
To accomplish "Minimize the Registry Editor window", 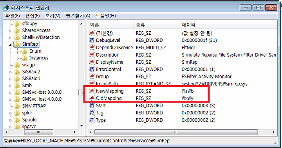I will [x=246, y=7].
